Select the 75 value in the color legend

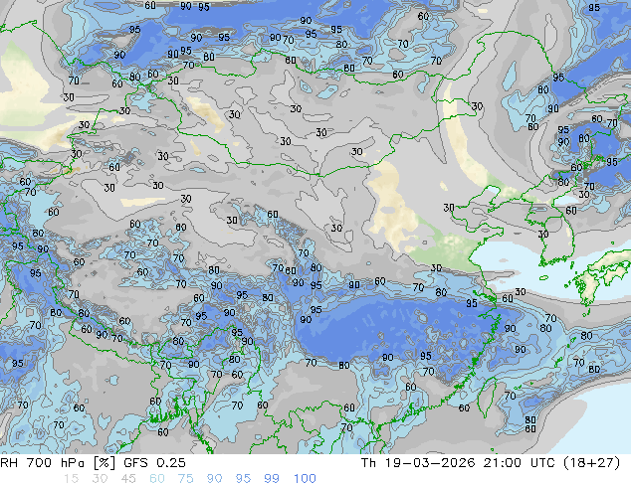click(185, 479)
